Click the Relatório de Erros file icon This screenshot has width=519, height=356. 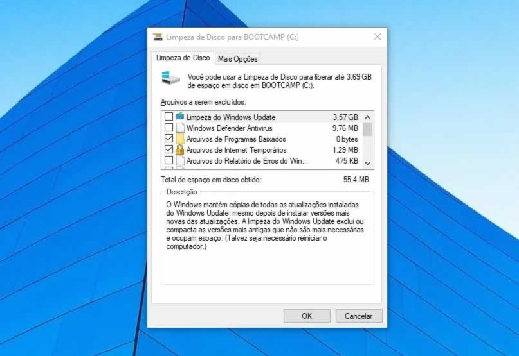179,160
